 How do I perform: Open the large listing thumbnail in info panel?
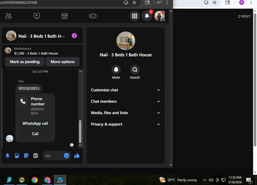(x=126, y=41)
